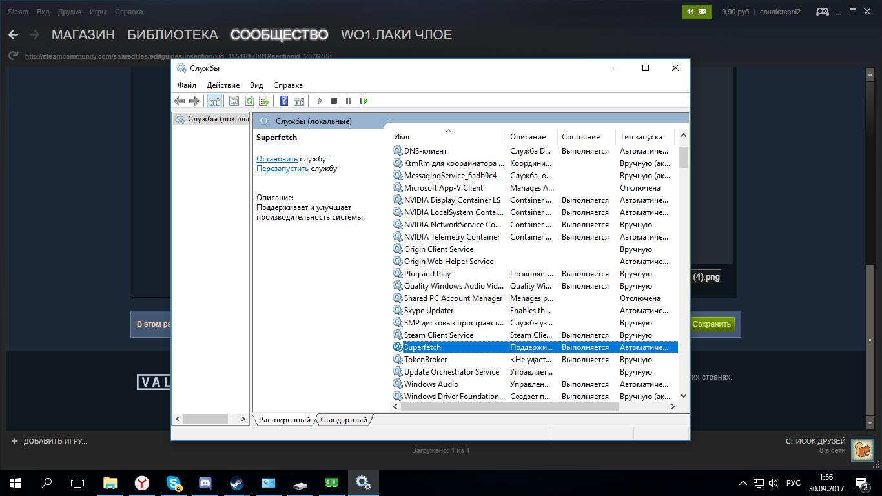Switch to the Расширенный tab

tap(285, 420)
